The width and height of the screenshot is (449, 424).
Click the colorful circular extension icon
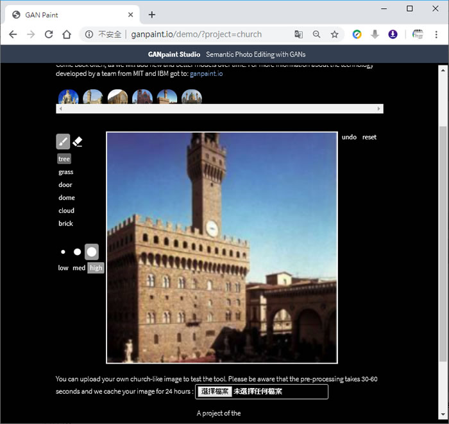357,35
